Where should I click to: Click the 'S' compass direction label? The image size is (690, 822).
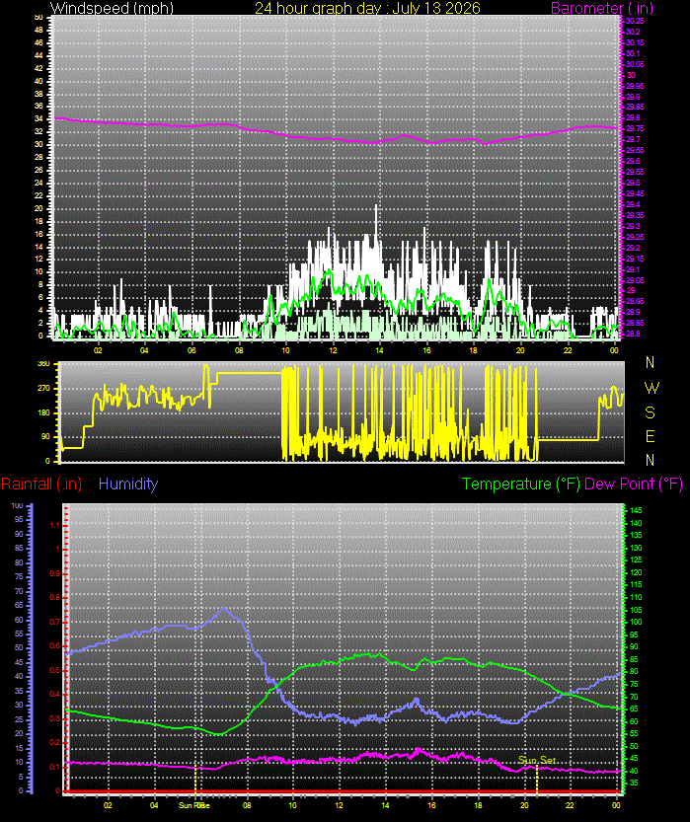[650, 412]
